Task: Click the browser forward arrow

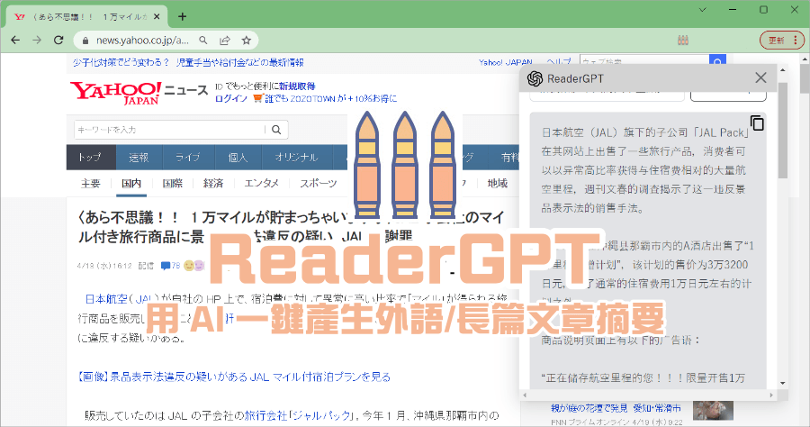Action: [x=37, y=40]
